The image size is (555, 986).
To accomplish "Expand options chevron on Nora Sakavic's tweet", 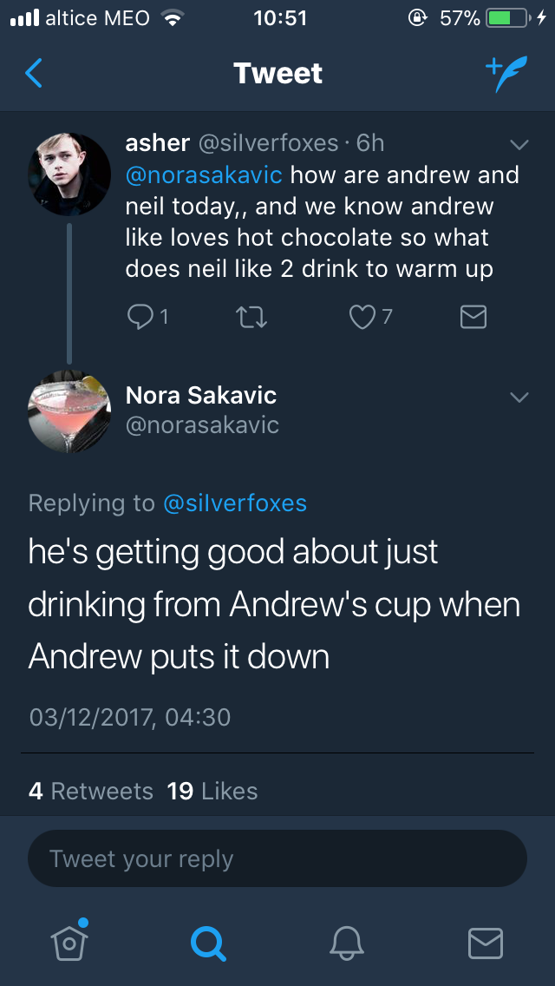I will [519, 398].
